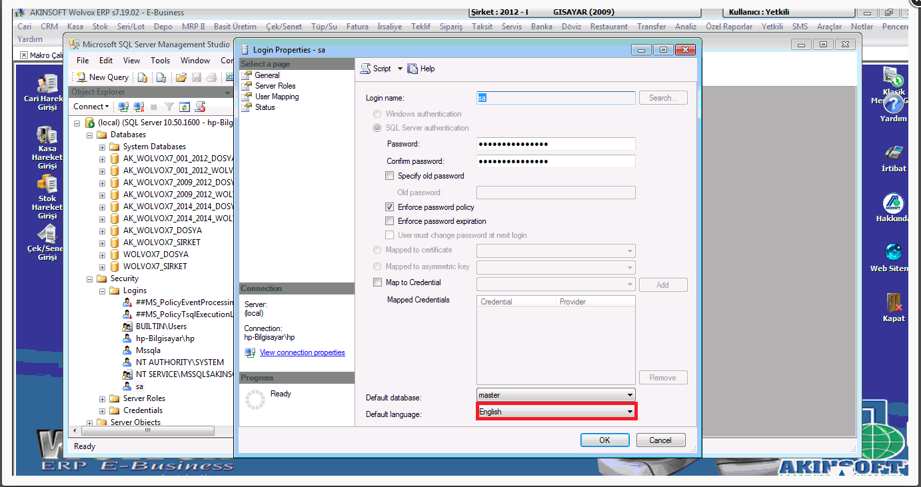Image resolution: width=921 pixels, height=487 pixels.
Task: Click New Query in SSMS toolbar
Action: coord(102,77)
